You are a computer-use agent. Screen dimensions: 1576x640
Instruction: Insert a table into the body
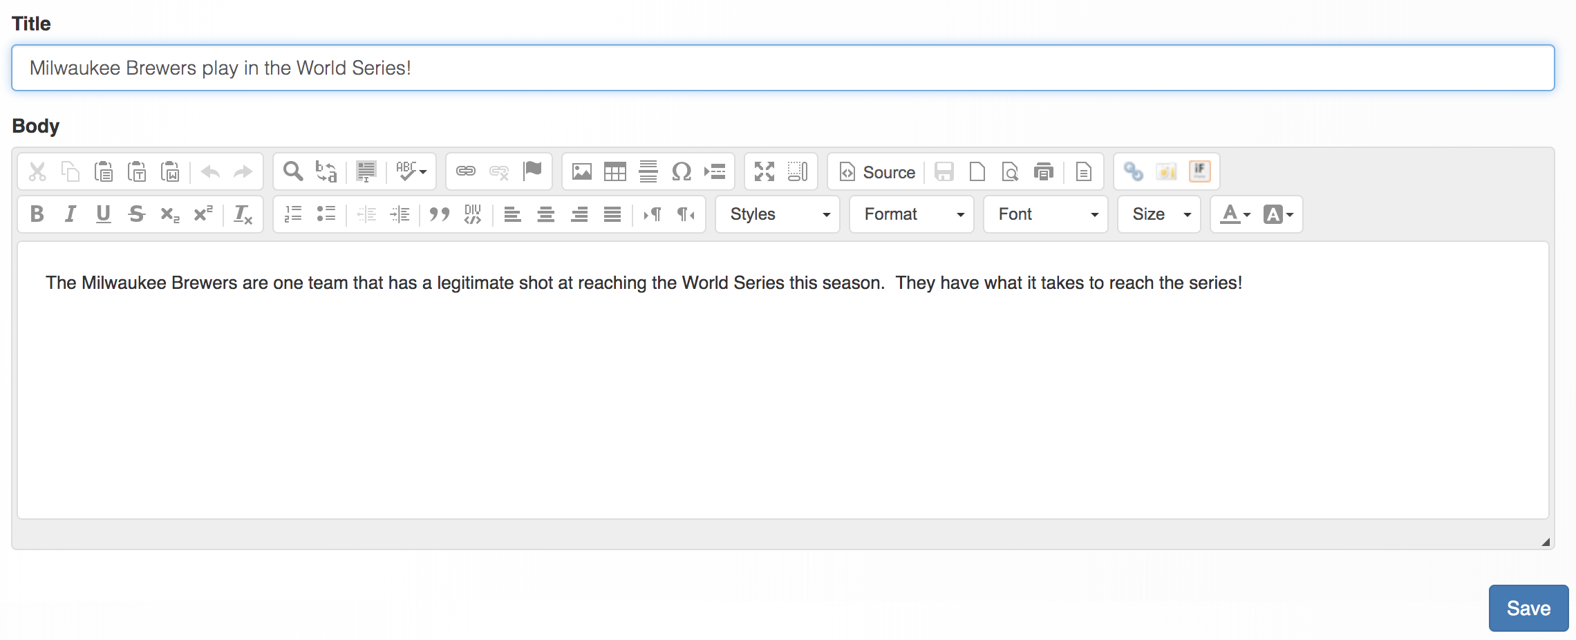(615, 171)
